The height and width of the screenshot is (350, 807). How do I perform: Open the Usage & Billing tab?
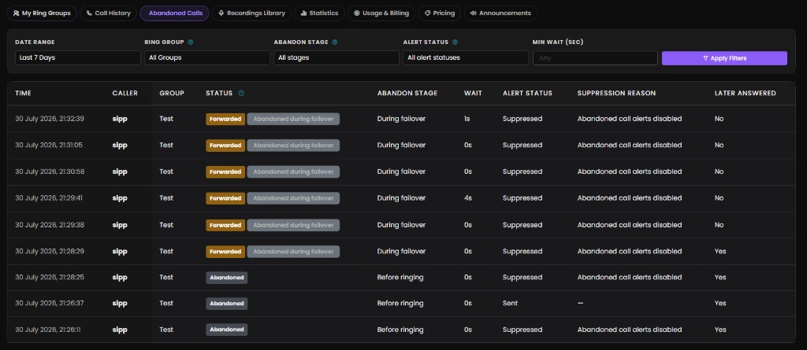click(x=381, y=13)
